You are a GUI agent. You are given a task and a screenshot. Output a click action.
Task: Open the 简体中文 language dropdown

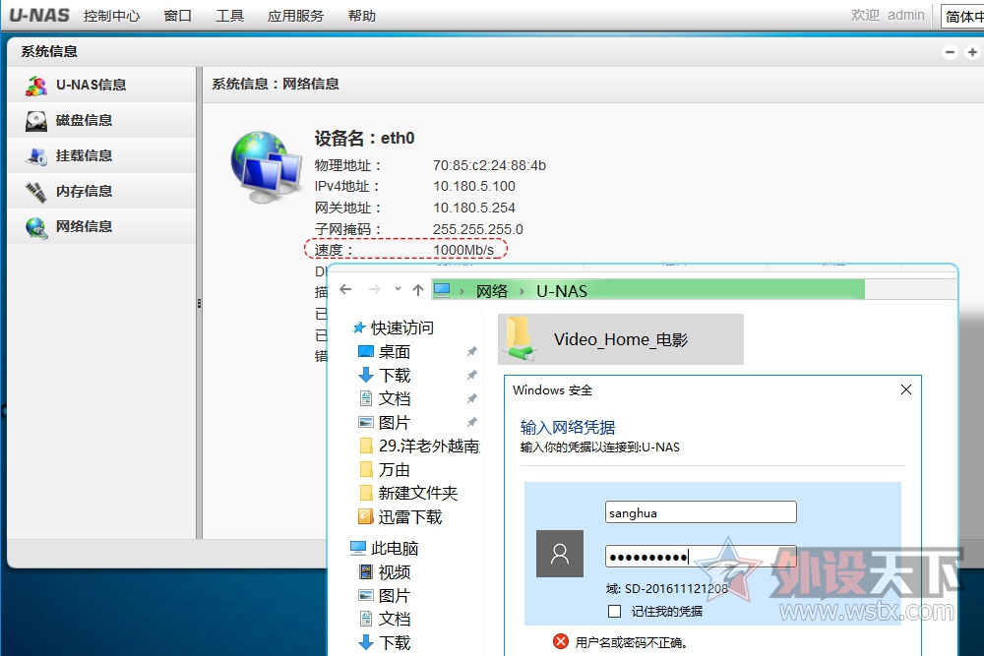tap(962, 17)
